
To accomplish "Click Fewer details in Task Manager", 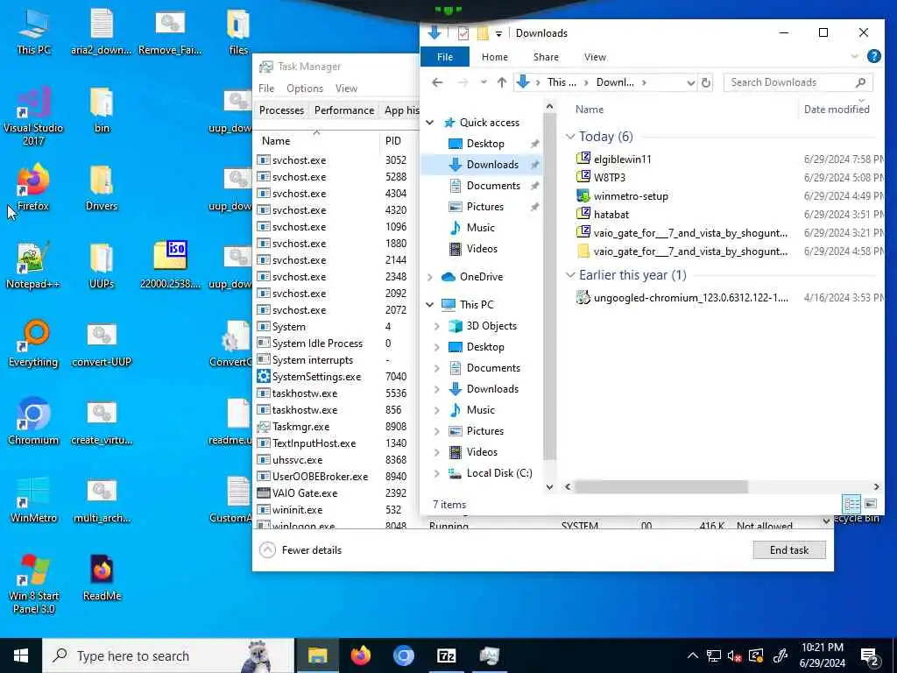I will (x=301, y=550).
